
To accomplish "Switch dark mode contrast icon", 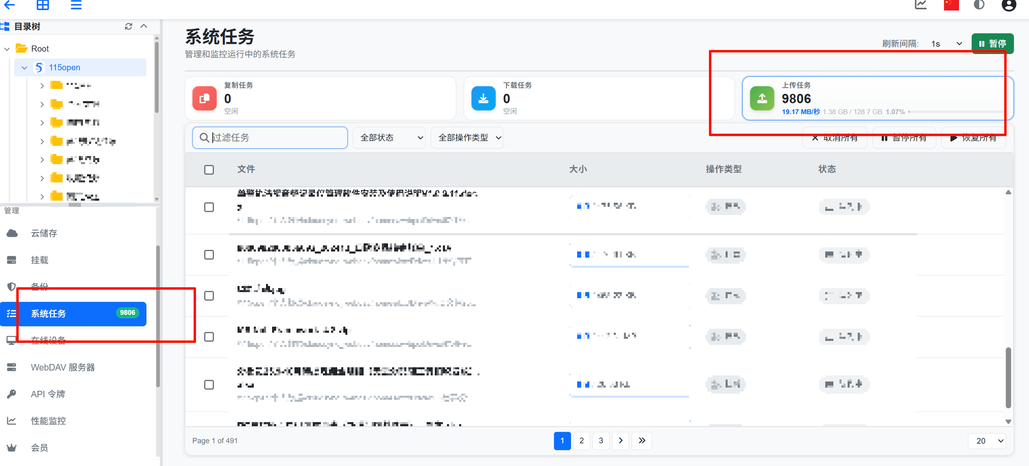I will pos(979,5).
